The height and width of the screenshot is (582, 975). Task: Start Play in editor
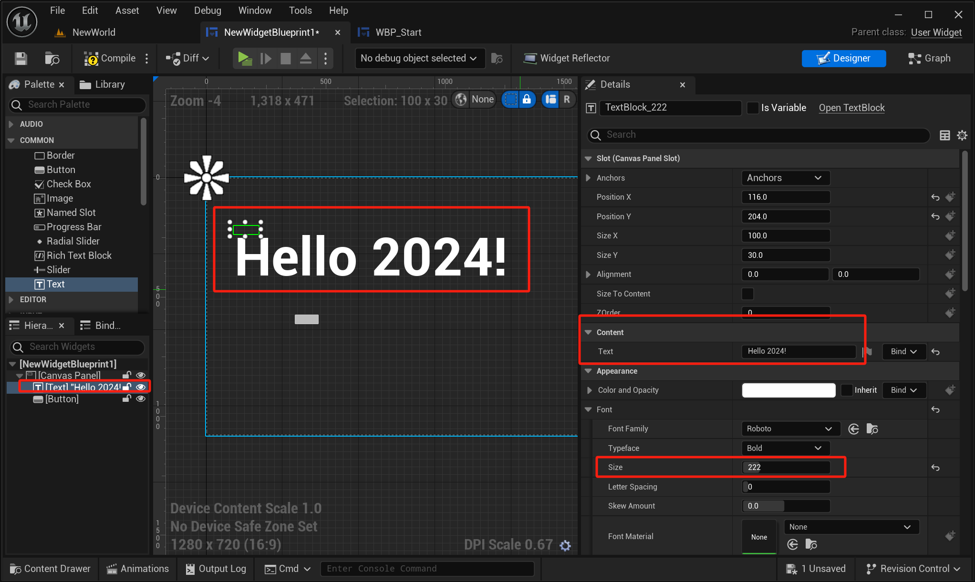245,59
